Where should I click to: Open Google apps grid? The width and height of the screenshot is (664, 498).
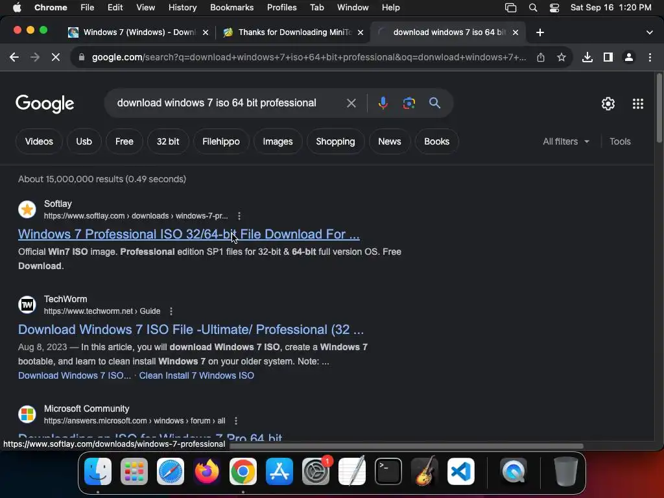click(x=638, y=104)
